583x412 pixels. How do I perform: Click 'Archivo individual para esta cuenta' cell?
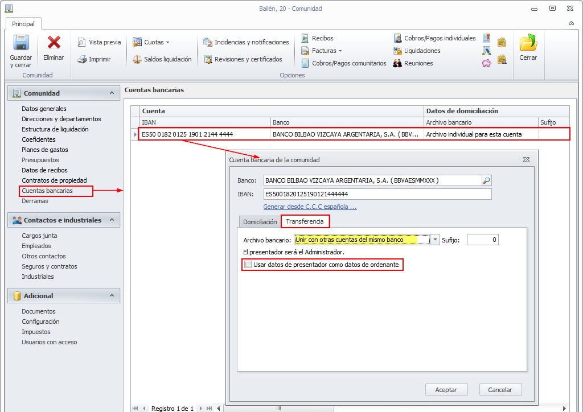[481, 134]
